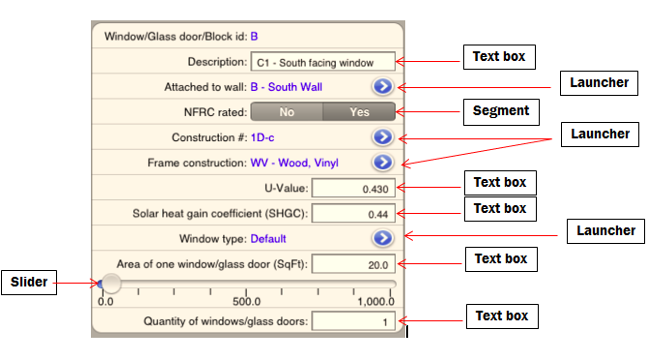Click slider track at 500.0 mark
This screenshot has height=361, width=649.
click(246, 284)
